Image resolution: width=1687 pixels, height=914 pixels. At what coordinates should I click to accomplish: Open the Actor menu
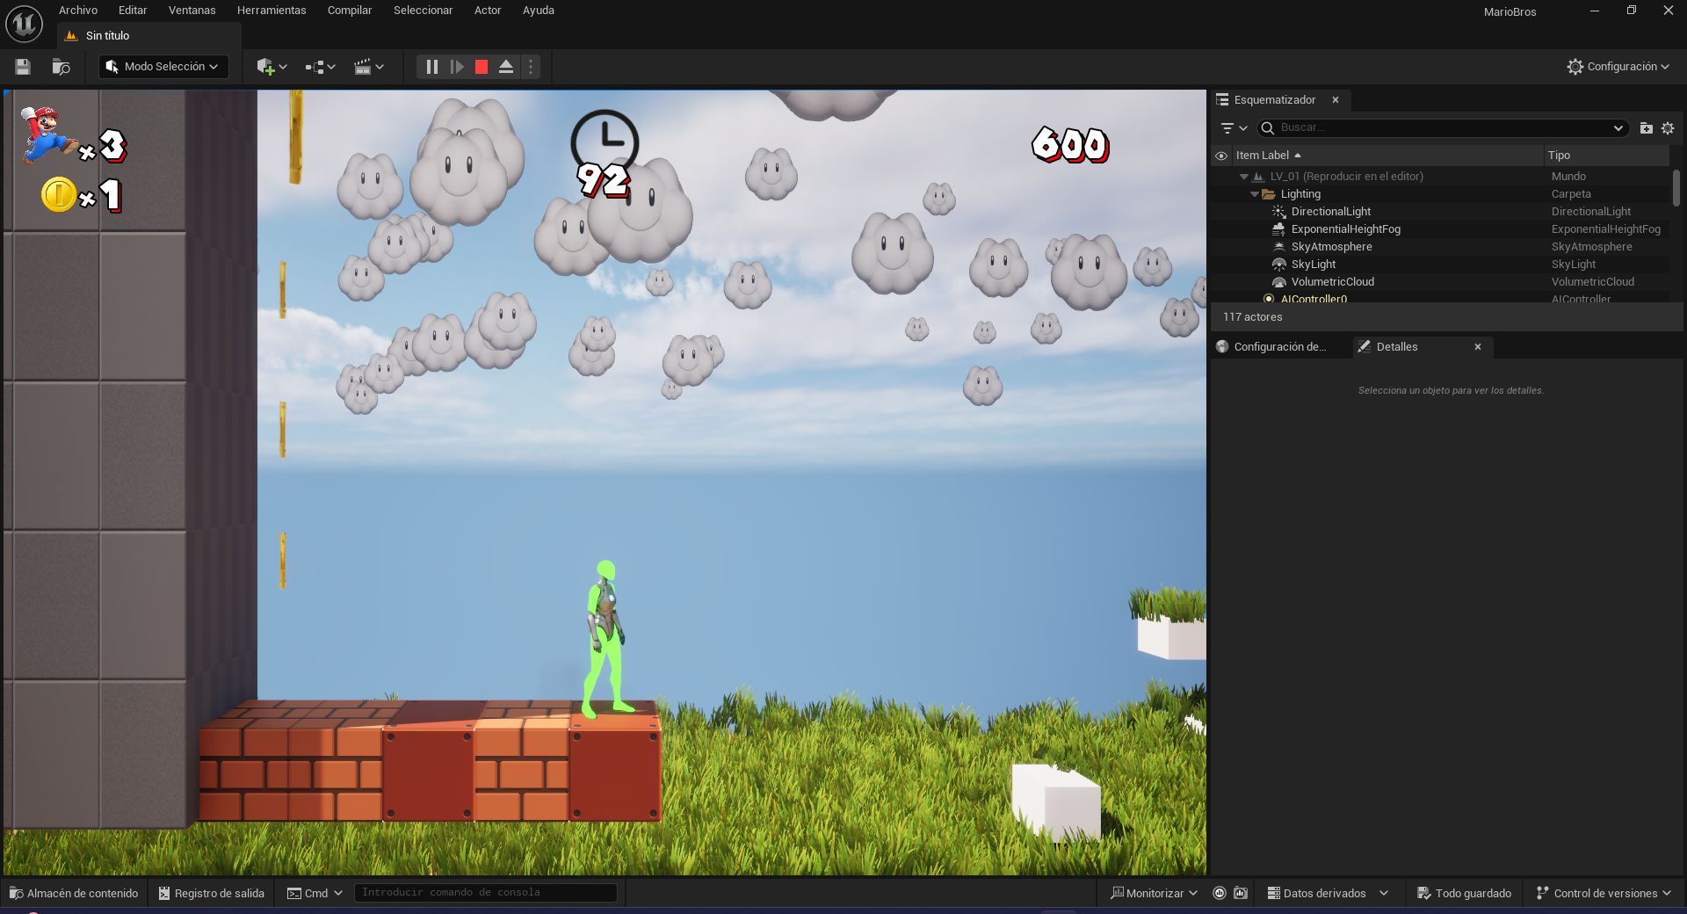[x=488, y=11]
